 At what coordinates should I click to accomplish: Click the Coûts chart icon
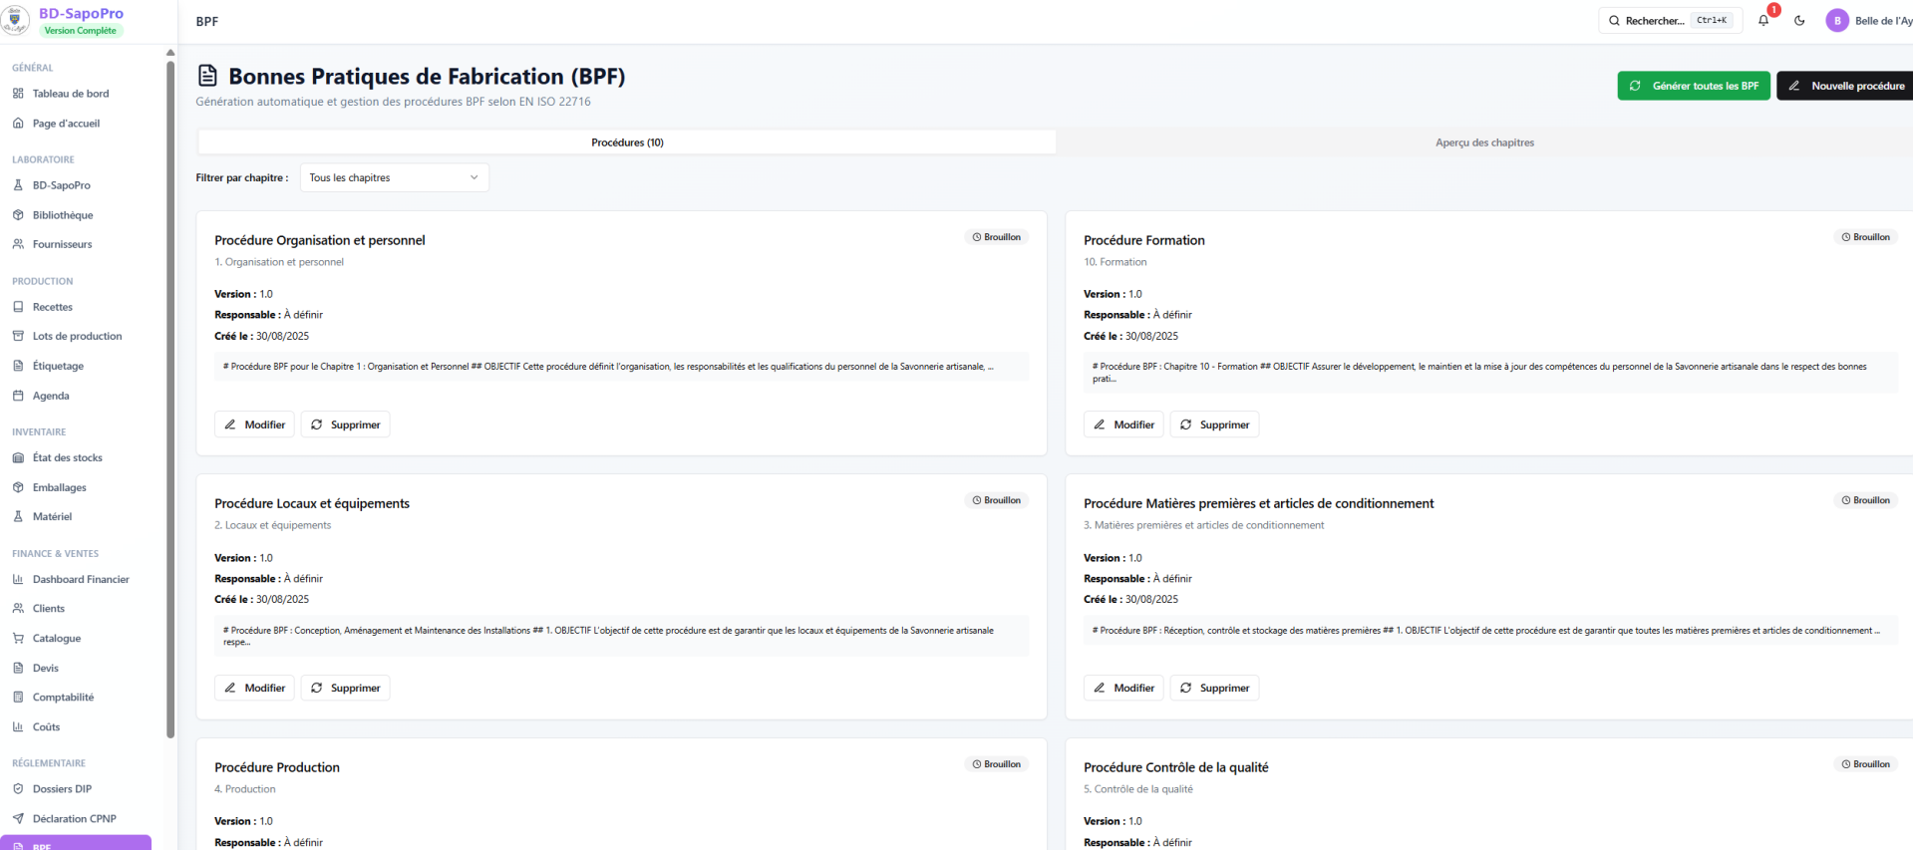(18, 726)
